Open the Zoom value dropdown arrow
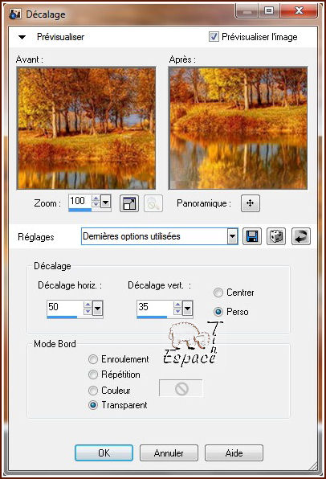 click(106, 203)
